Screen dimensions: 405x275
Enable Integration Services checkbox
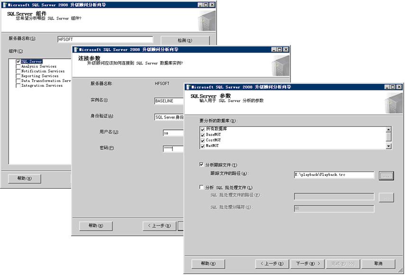click(x=18, y=85)
